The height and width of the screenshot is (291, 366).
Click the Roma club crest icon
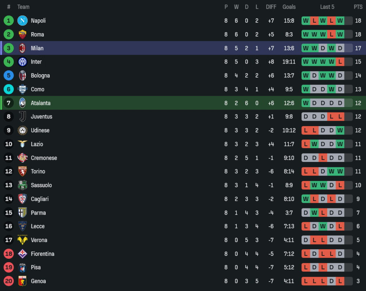23,34
